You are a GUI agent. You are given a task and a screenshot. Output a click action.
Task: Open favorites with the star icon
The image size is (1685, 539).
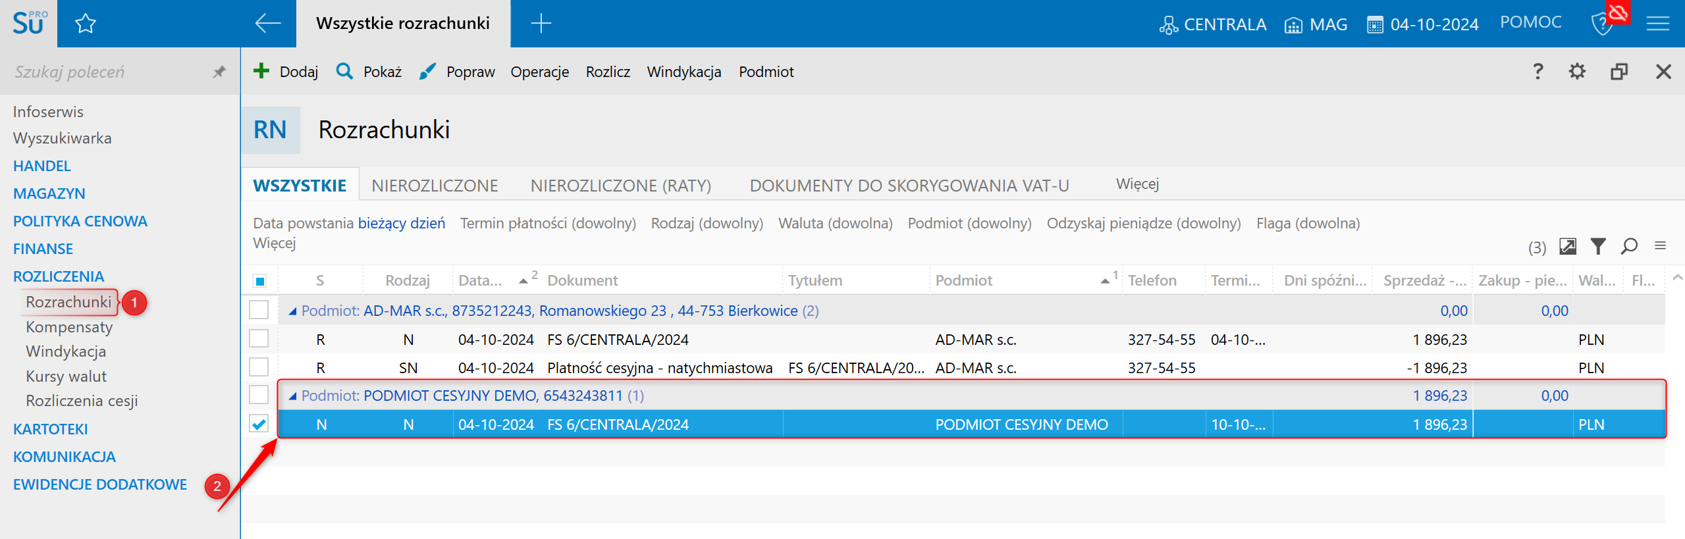pyautogui.click(x=86, y=24)
